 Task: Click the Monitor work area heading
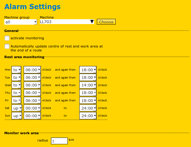(x=22, y=133)
